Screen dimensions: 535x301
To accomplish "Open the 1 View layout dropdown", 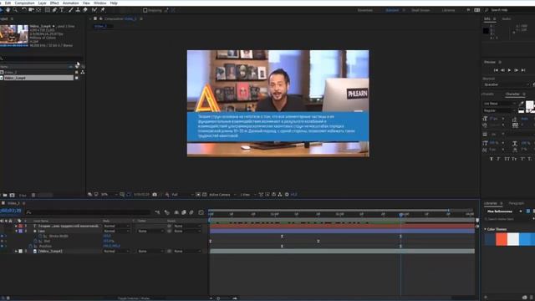I will 247,195.
